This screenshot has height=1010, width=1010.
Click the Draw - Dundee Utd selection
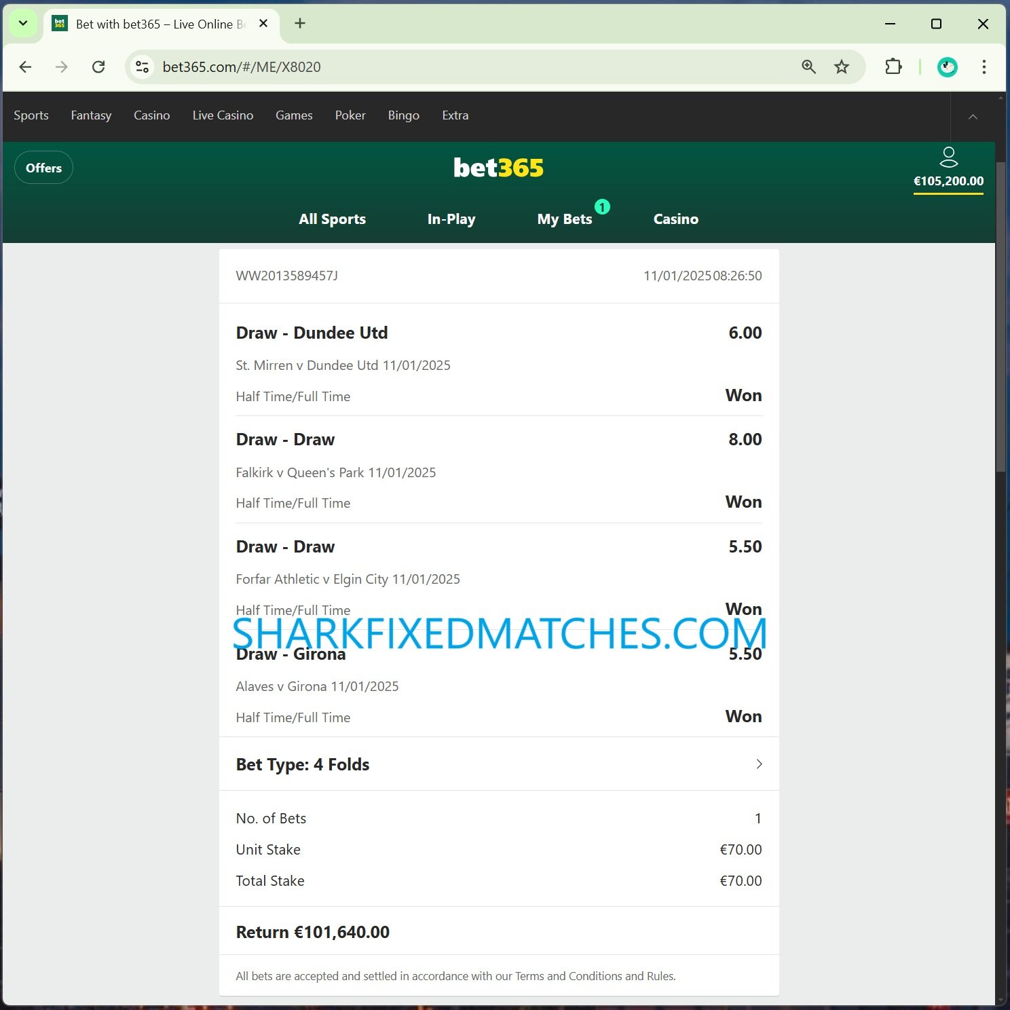pyautogui.click(x=312, y=333)
